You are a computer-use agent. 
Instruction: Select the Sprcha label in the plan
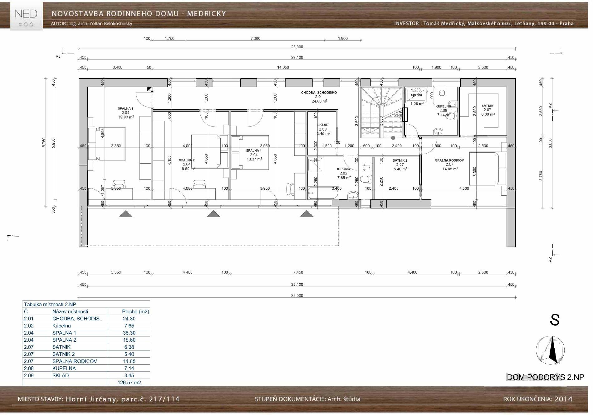(416, 95)
